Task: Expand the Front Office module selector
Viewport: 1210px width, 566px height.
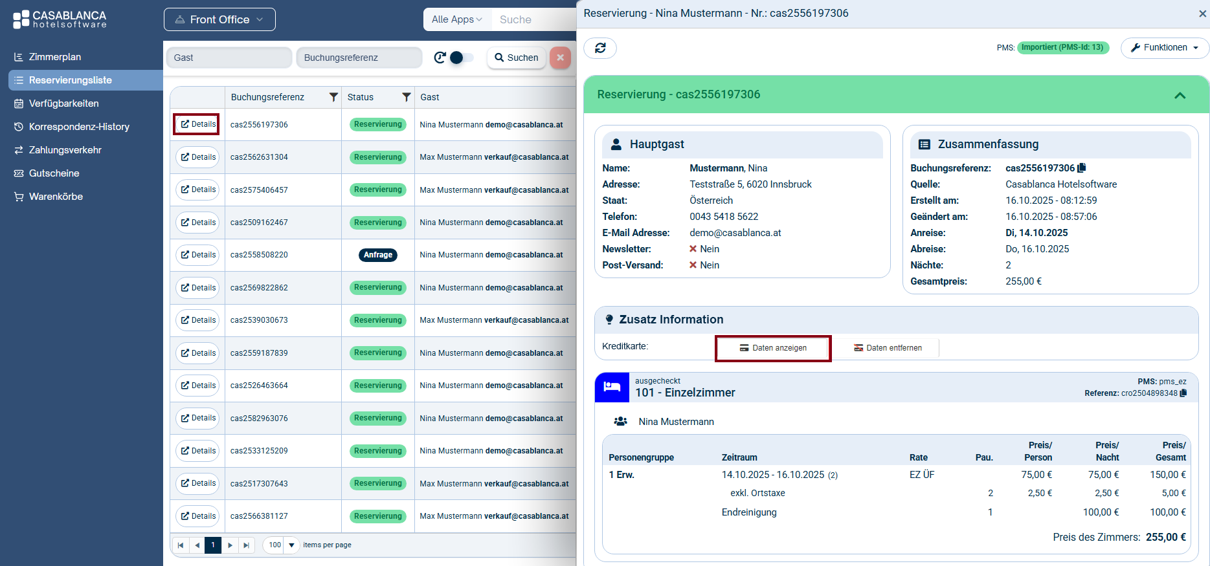Action: click(219, 19)
